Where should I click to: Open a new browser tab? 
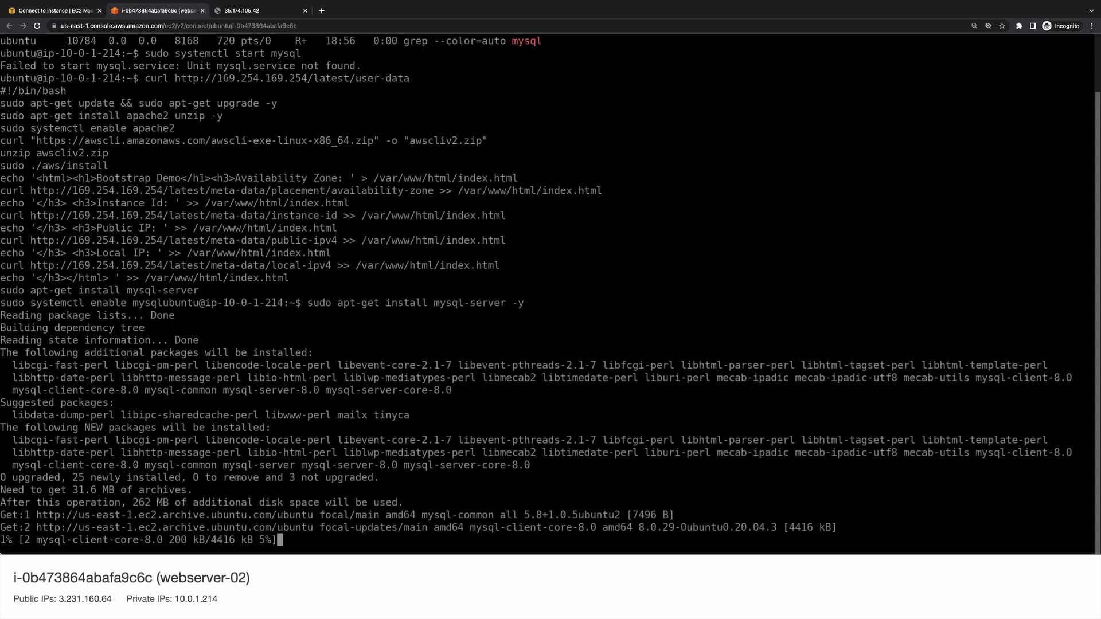point(322,10)
